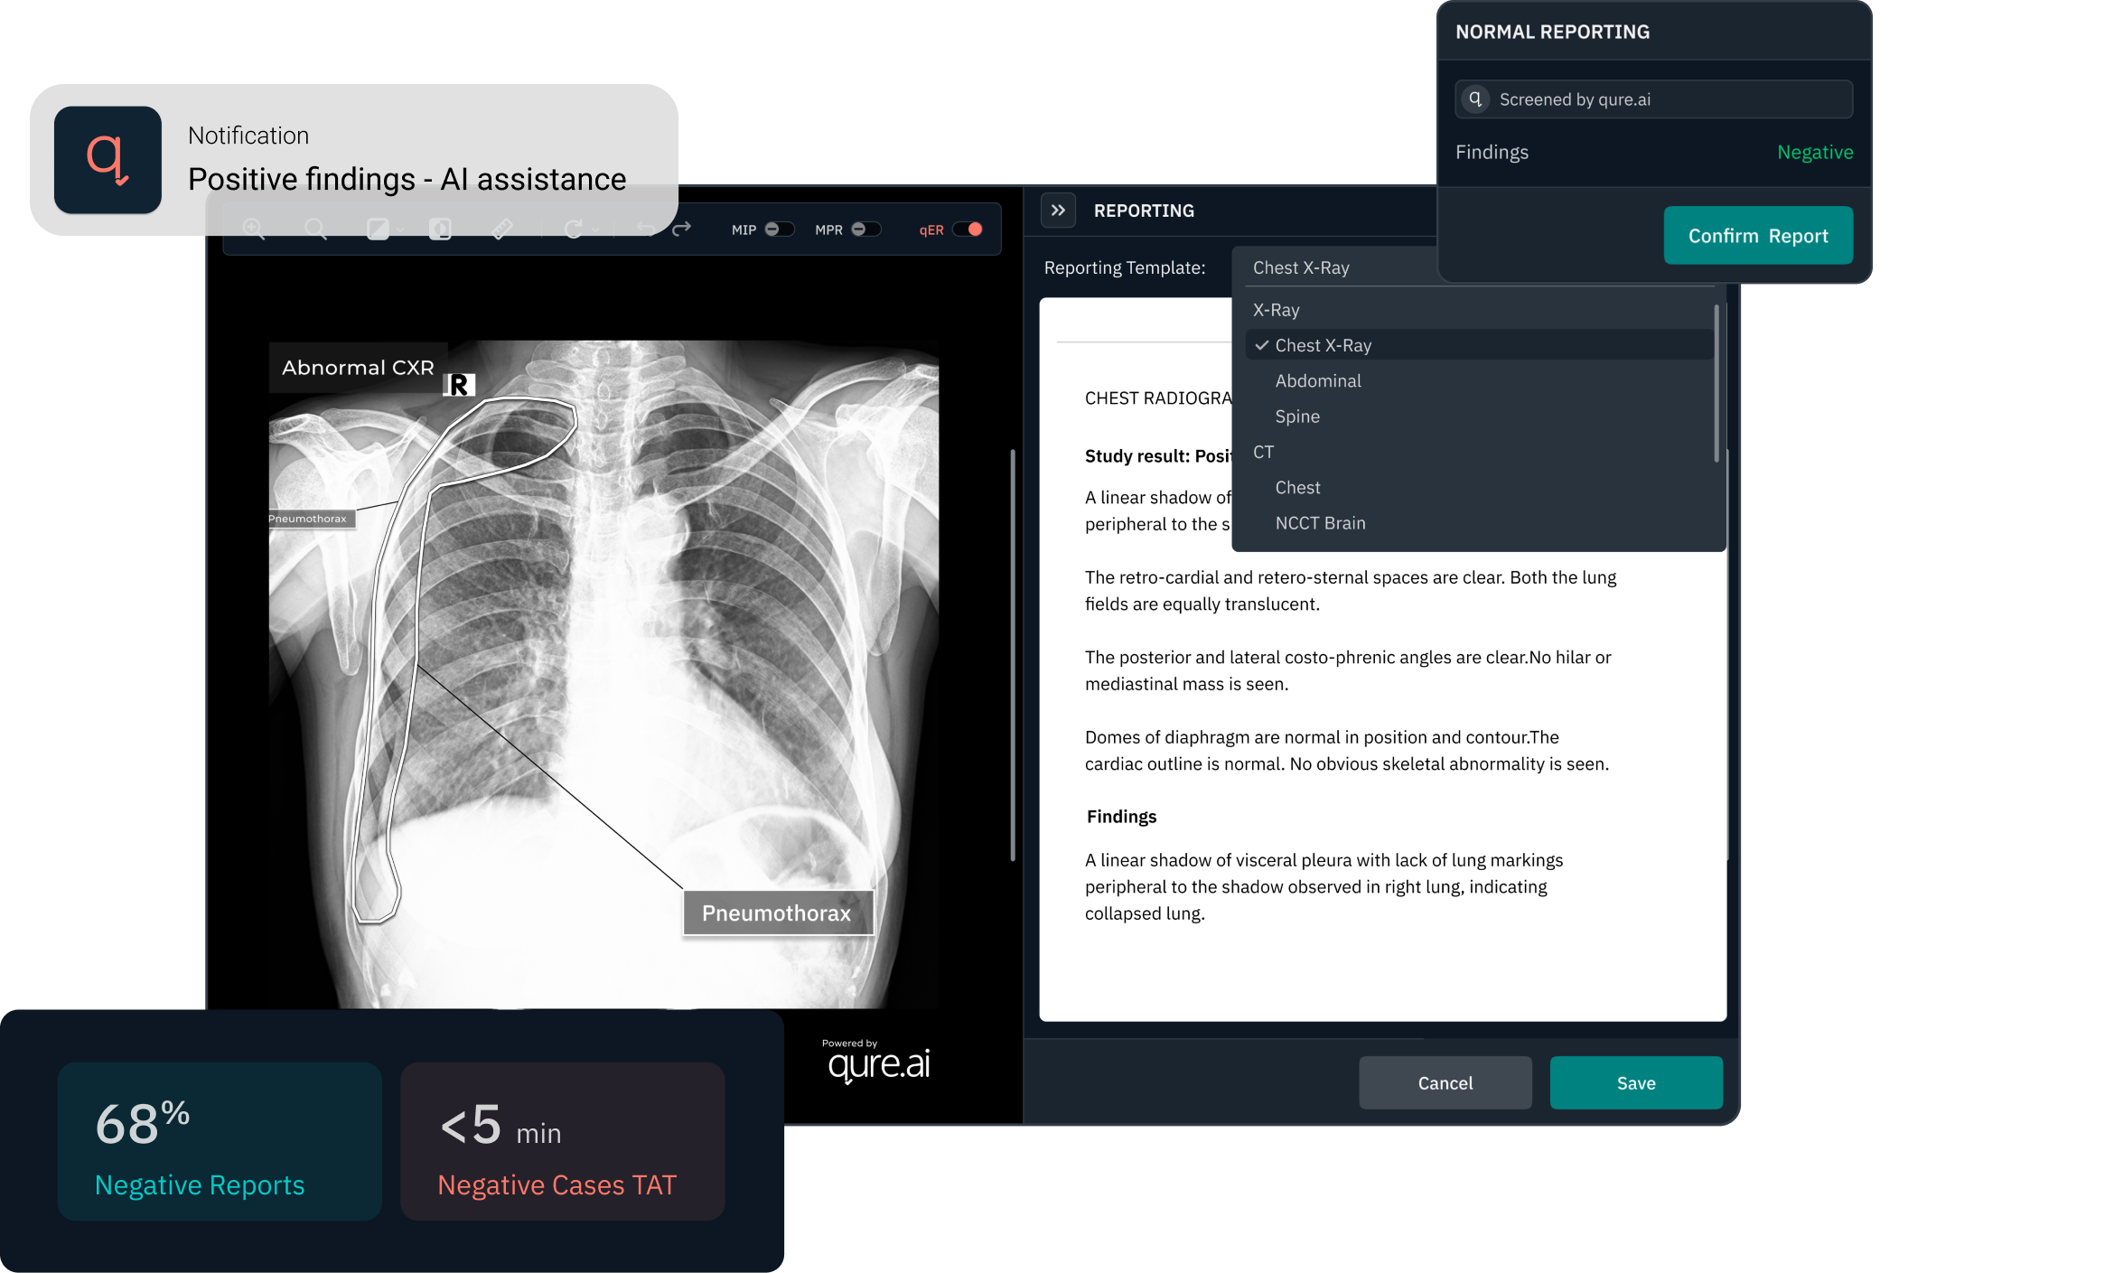Expand the window level tool dropdown arrow

pos(400,229)
